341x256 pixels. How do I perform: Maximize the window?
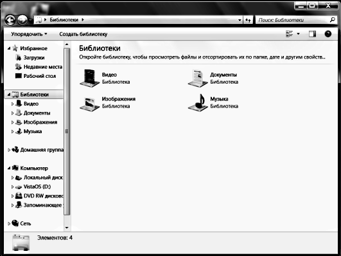click(x=312, y=5)
